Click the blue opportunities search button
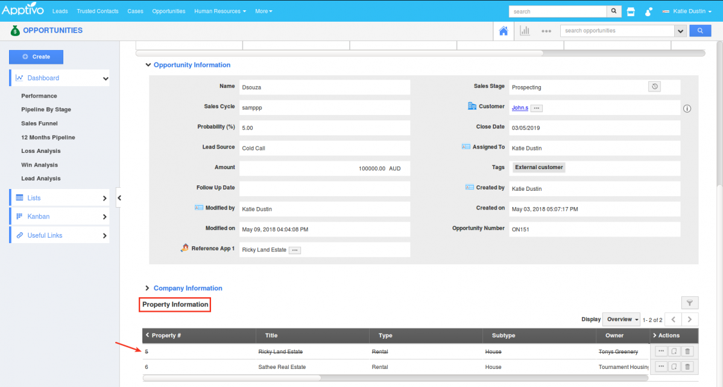The height and width of the screenshot is (387, 723). [x=700, y=31]
